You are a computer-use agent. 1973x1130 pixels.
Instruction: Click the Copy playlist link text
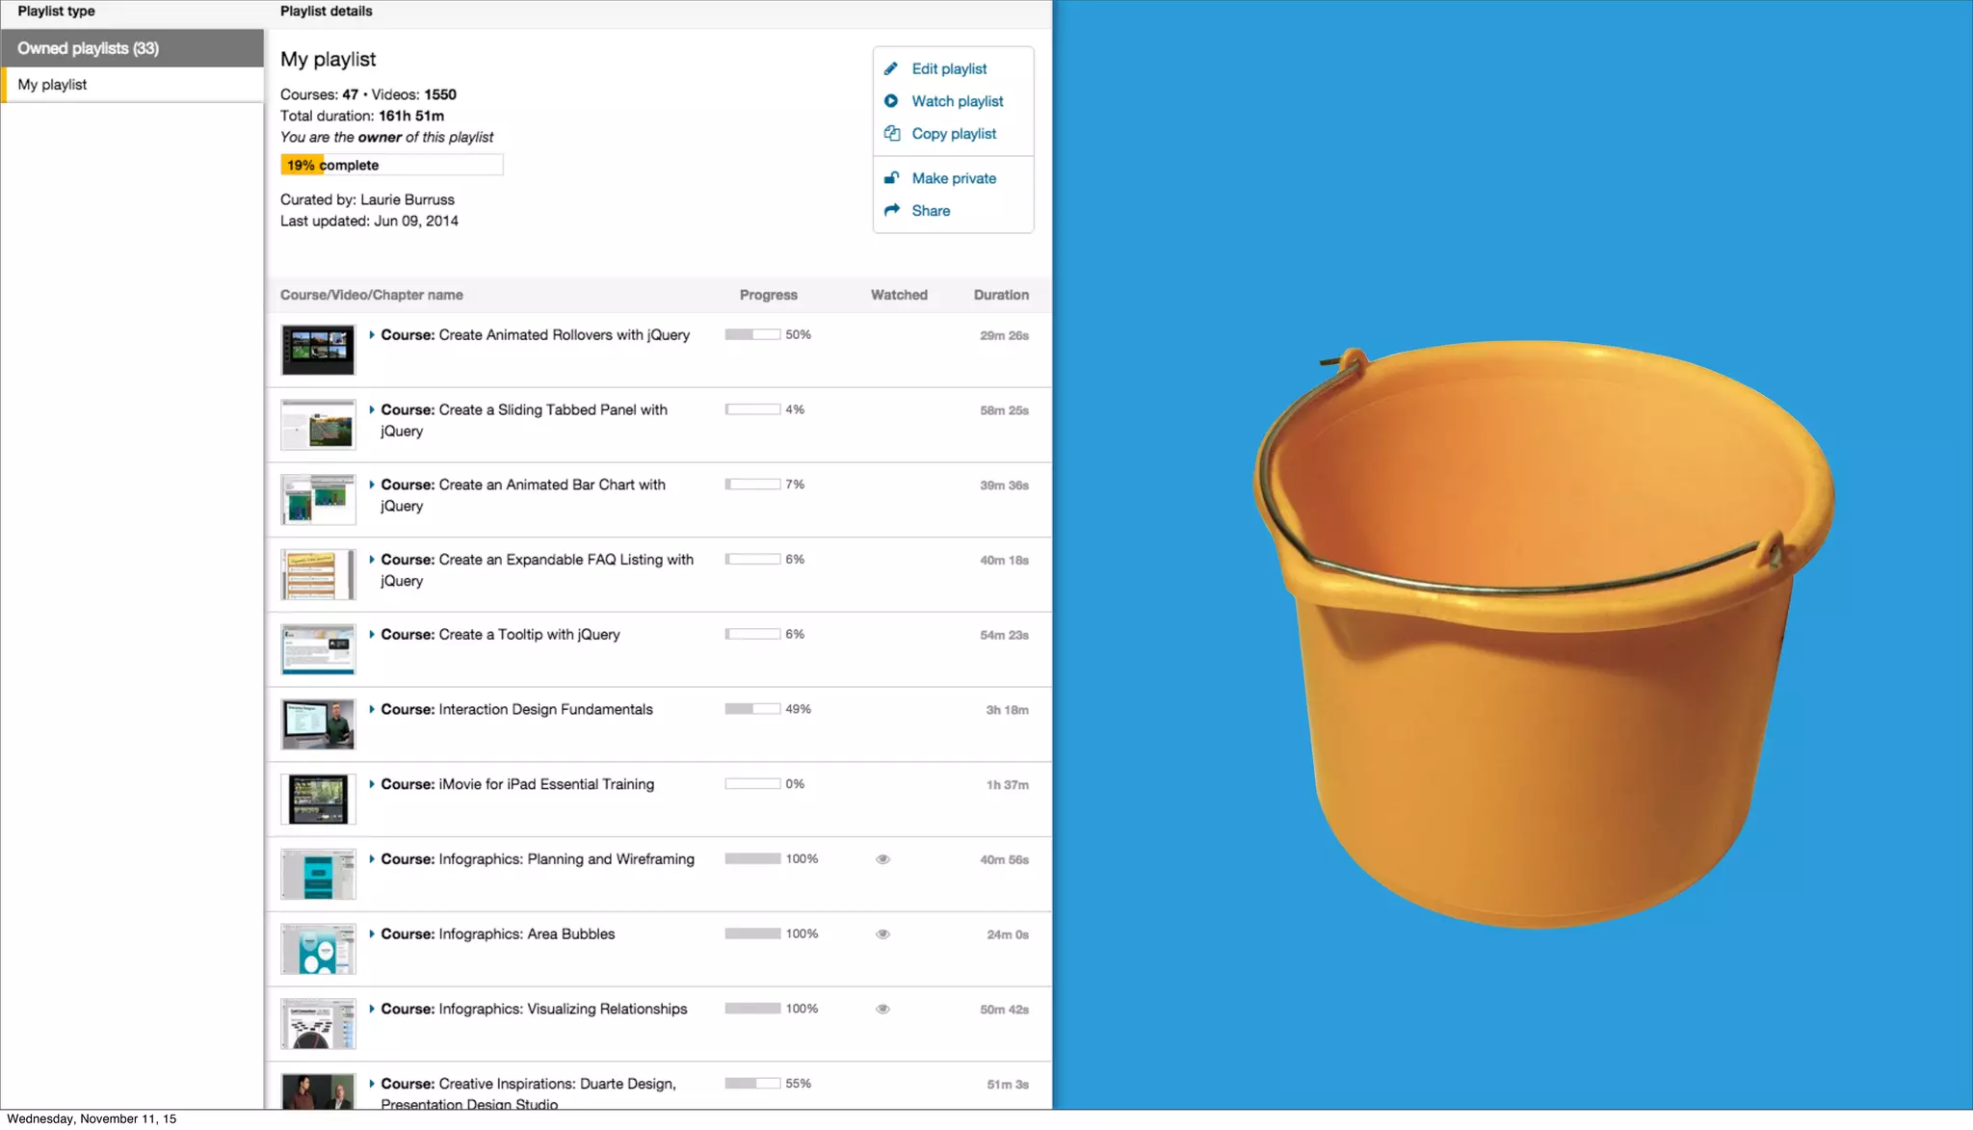point(954,134)
